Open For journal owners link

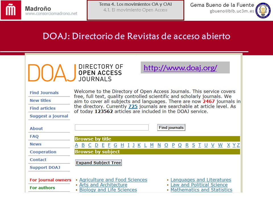[51, 180]
